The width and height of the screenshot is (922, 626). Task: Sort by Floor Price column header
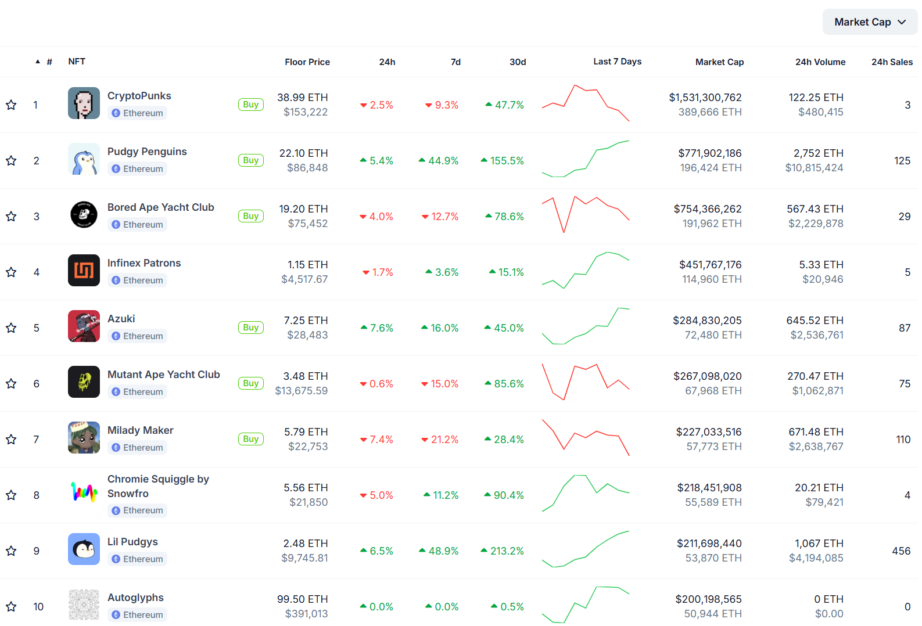[307, 62]
